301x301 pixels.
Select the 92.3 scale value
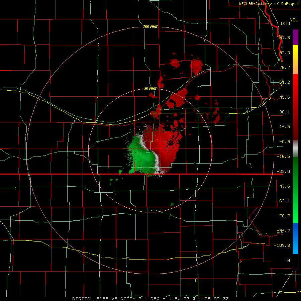(x=285, y=53)
